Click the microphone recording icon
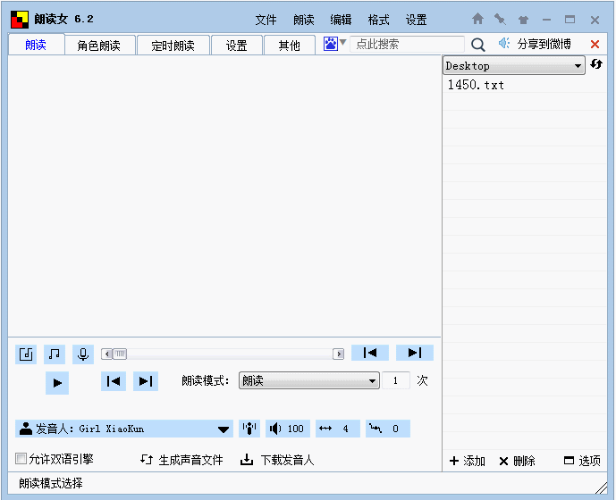 click(83, 354)
